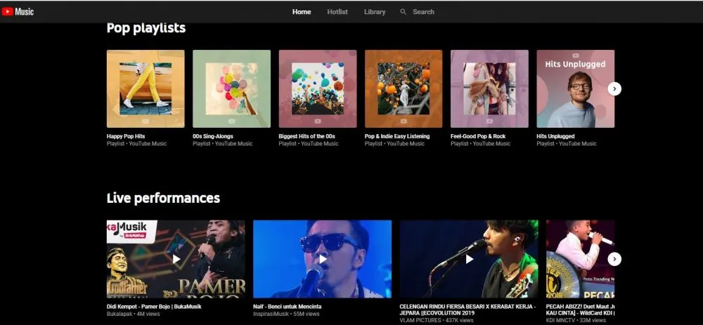Click Feel-Good Pop & Rock title
This screenshot has height=325, width=703.
coord(478,136)
